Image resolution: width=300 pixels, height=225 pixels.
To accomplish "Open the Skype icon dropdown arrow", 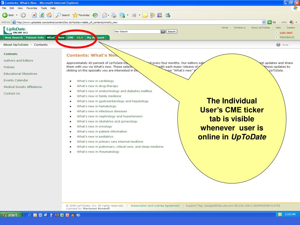I will coord(127,15).
